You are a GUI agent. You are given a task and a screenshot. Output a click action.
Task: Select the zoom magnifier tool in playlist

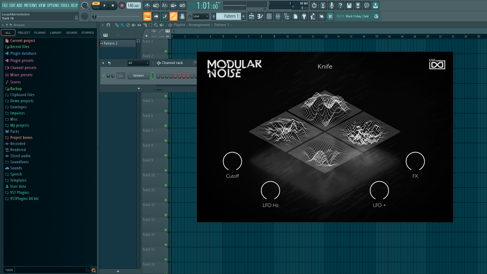click(156, 25)
